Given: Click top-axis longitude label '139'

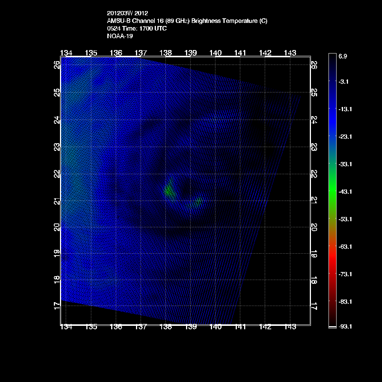Looking at the screenshot, I should point(191,53).
